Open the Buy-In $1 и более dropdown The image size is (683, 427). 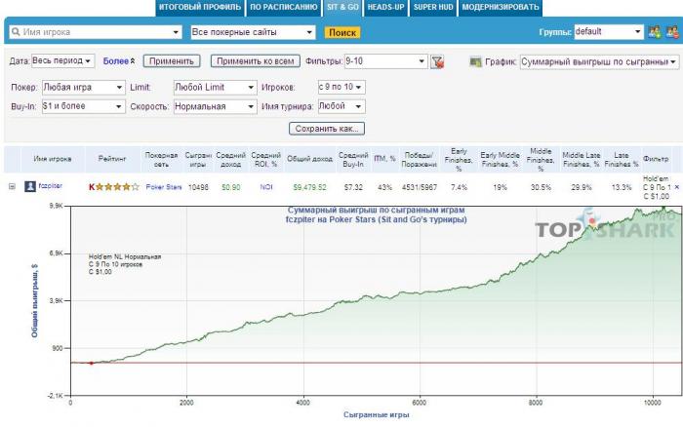84,106
